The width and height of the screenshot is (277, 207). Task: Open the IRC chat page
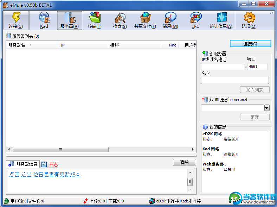pyautogui.click(x=195, y=20)
